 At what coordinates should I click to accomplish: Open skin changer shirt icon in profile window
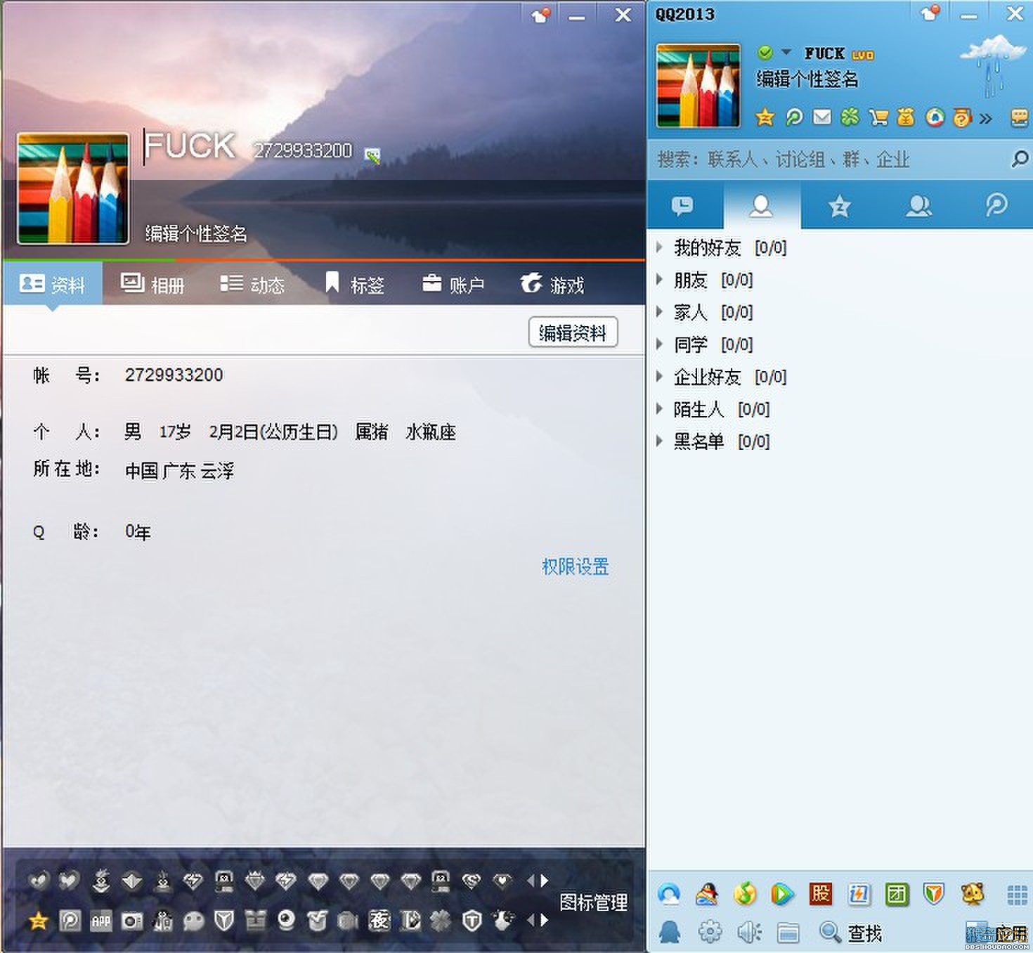[x=540, y=15]
